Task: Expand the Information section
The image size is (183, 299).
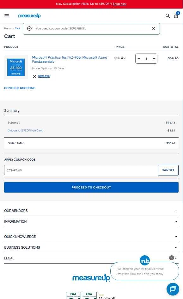Action: pyautogui.click(x=91, y=221)
